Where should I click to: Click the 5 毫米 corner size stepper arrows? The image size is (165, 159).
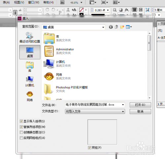click(152, 10)
